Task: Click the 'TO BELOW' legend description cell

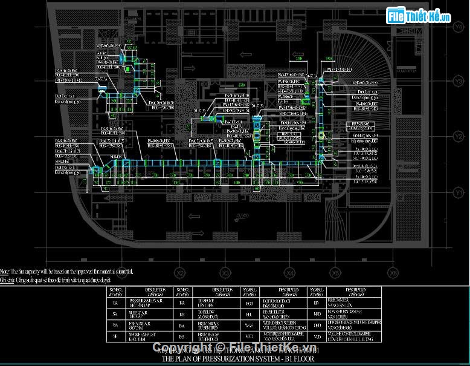Action: [x=217, y=314]
